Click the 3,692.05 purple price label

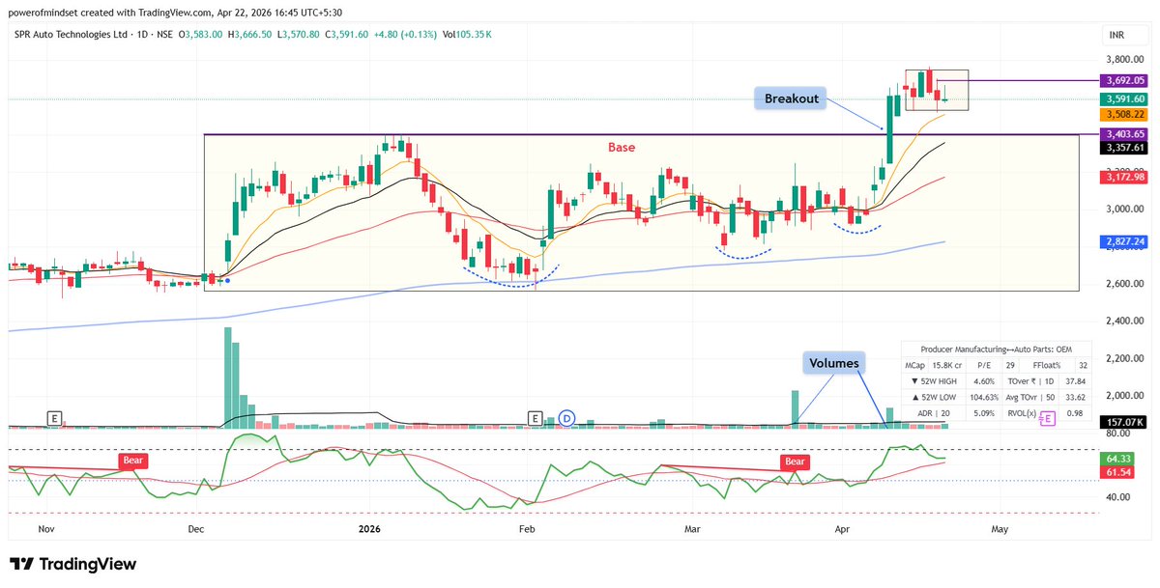click(x=1126, y=80)
